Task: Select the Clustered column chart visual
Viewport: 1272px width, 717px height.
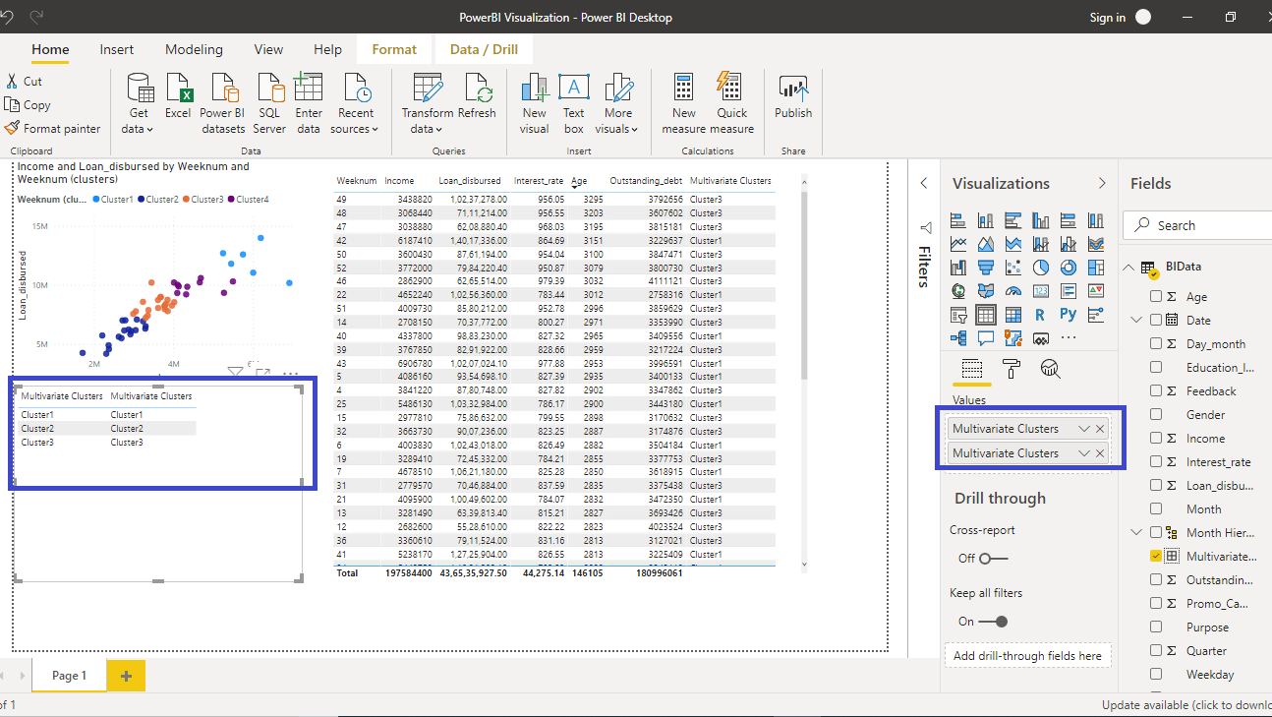Action: point(1041,220)
